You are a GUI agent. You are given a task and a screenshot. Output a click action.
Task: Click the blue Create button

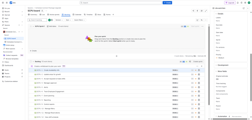click(167, 3)
